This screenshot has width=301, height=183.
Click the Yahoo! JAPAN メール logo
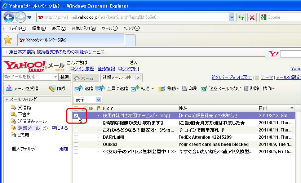(34, 66)
